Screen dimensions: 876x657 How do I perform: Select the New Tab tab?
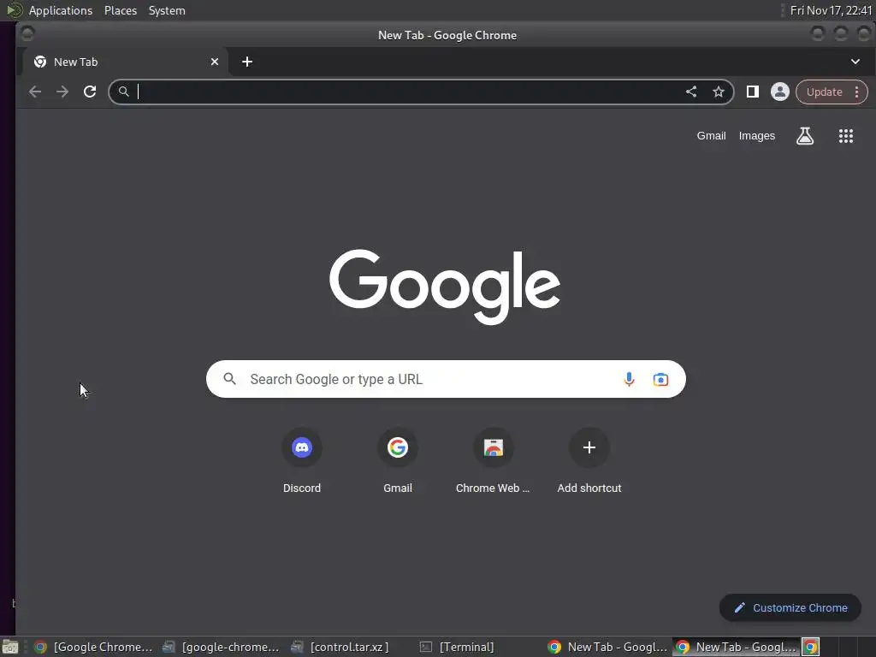pyautogui.click(x=125, y=62)
